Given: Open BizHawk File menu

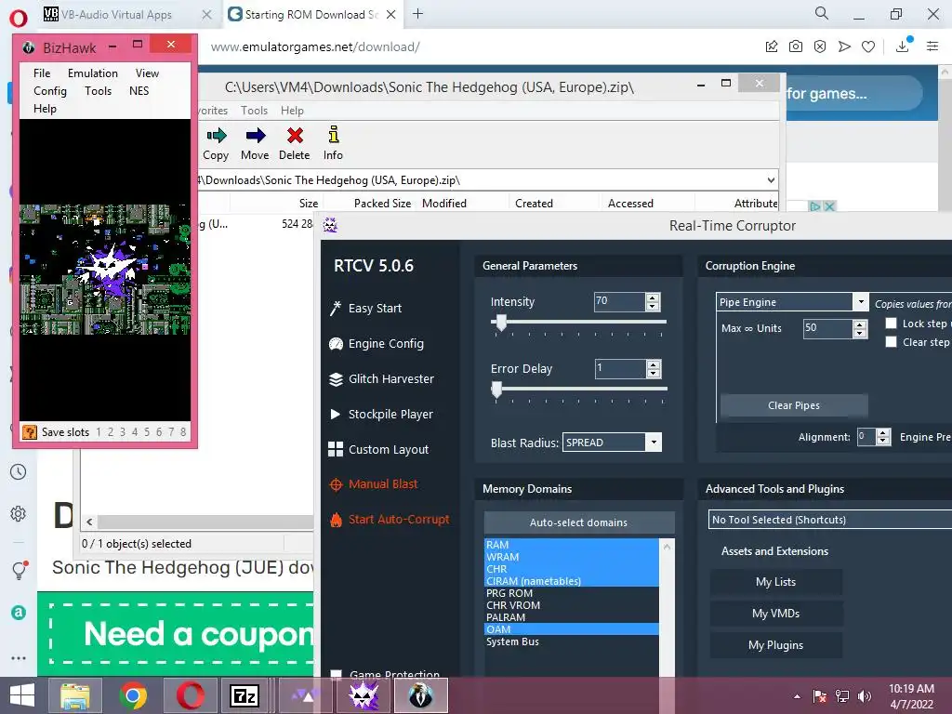Looking at the screenshot, I should [x=42, y=73].
